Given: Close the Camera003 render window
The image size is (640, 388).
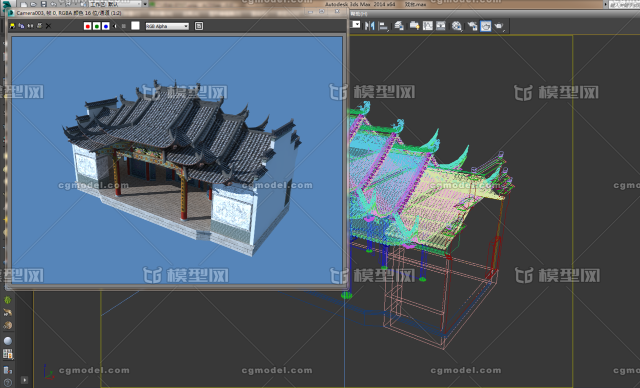Looking at the screenshot, I should tap(337, 11).
